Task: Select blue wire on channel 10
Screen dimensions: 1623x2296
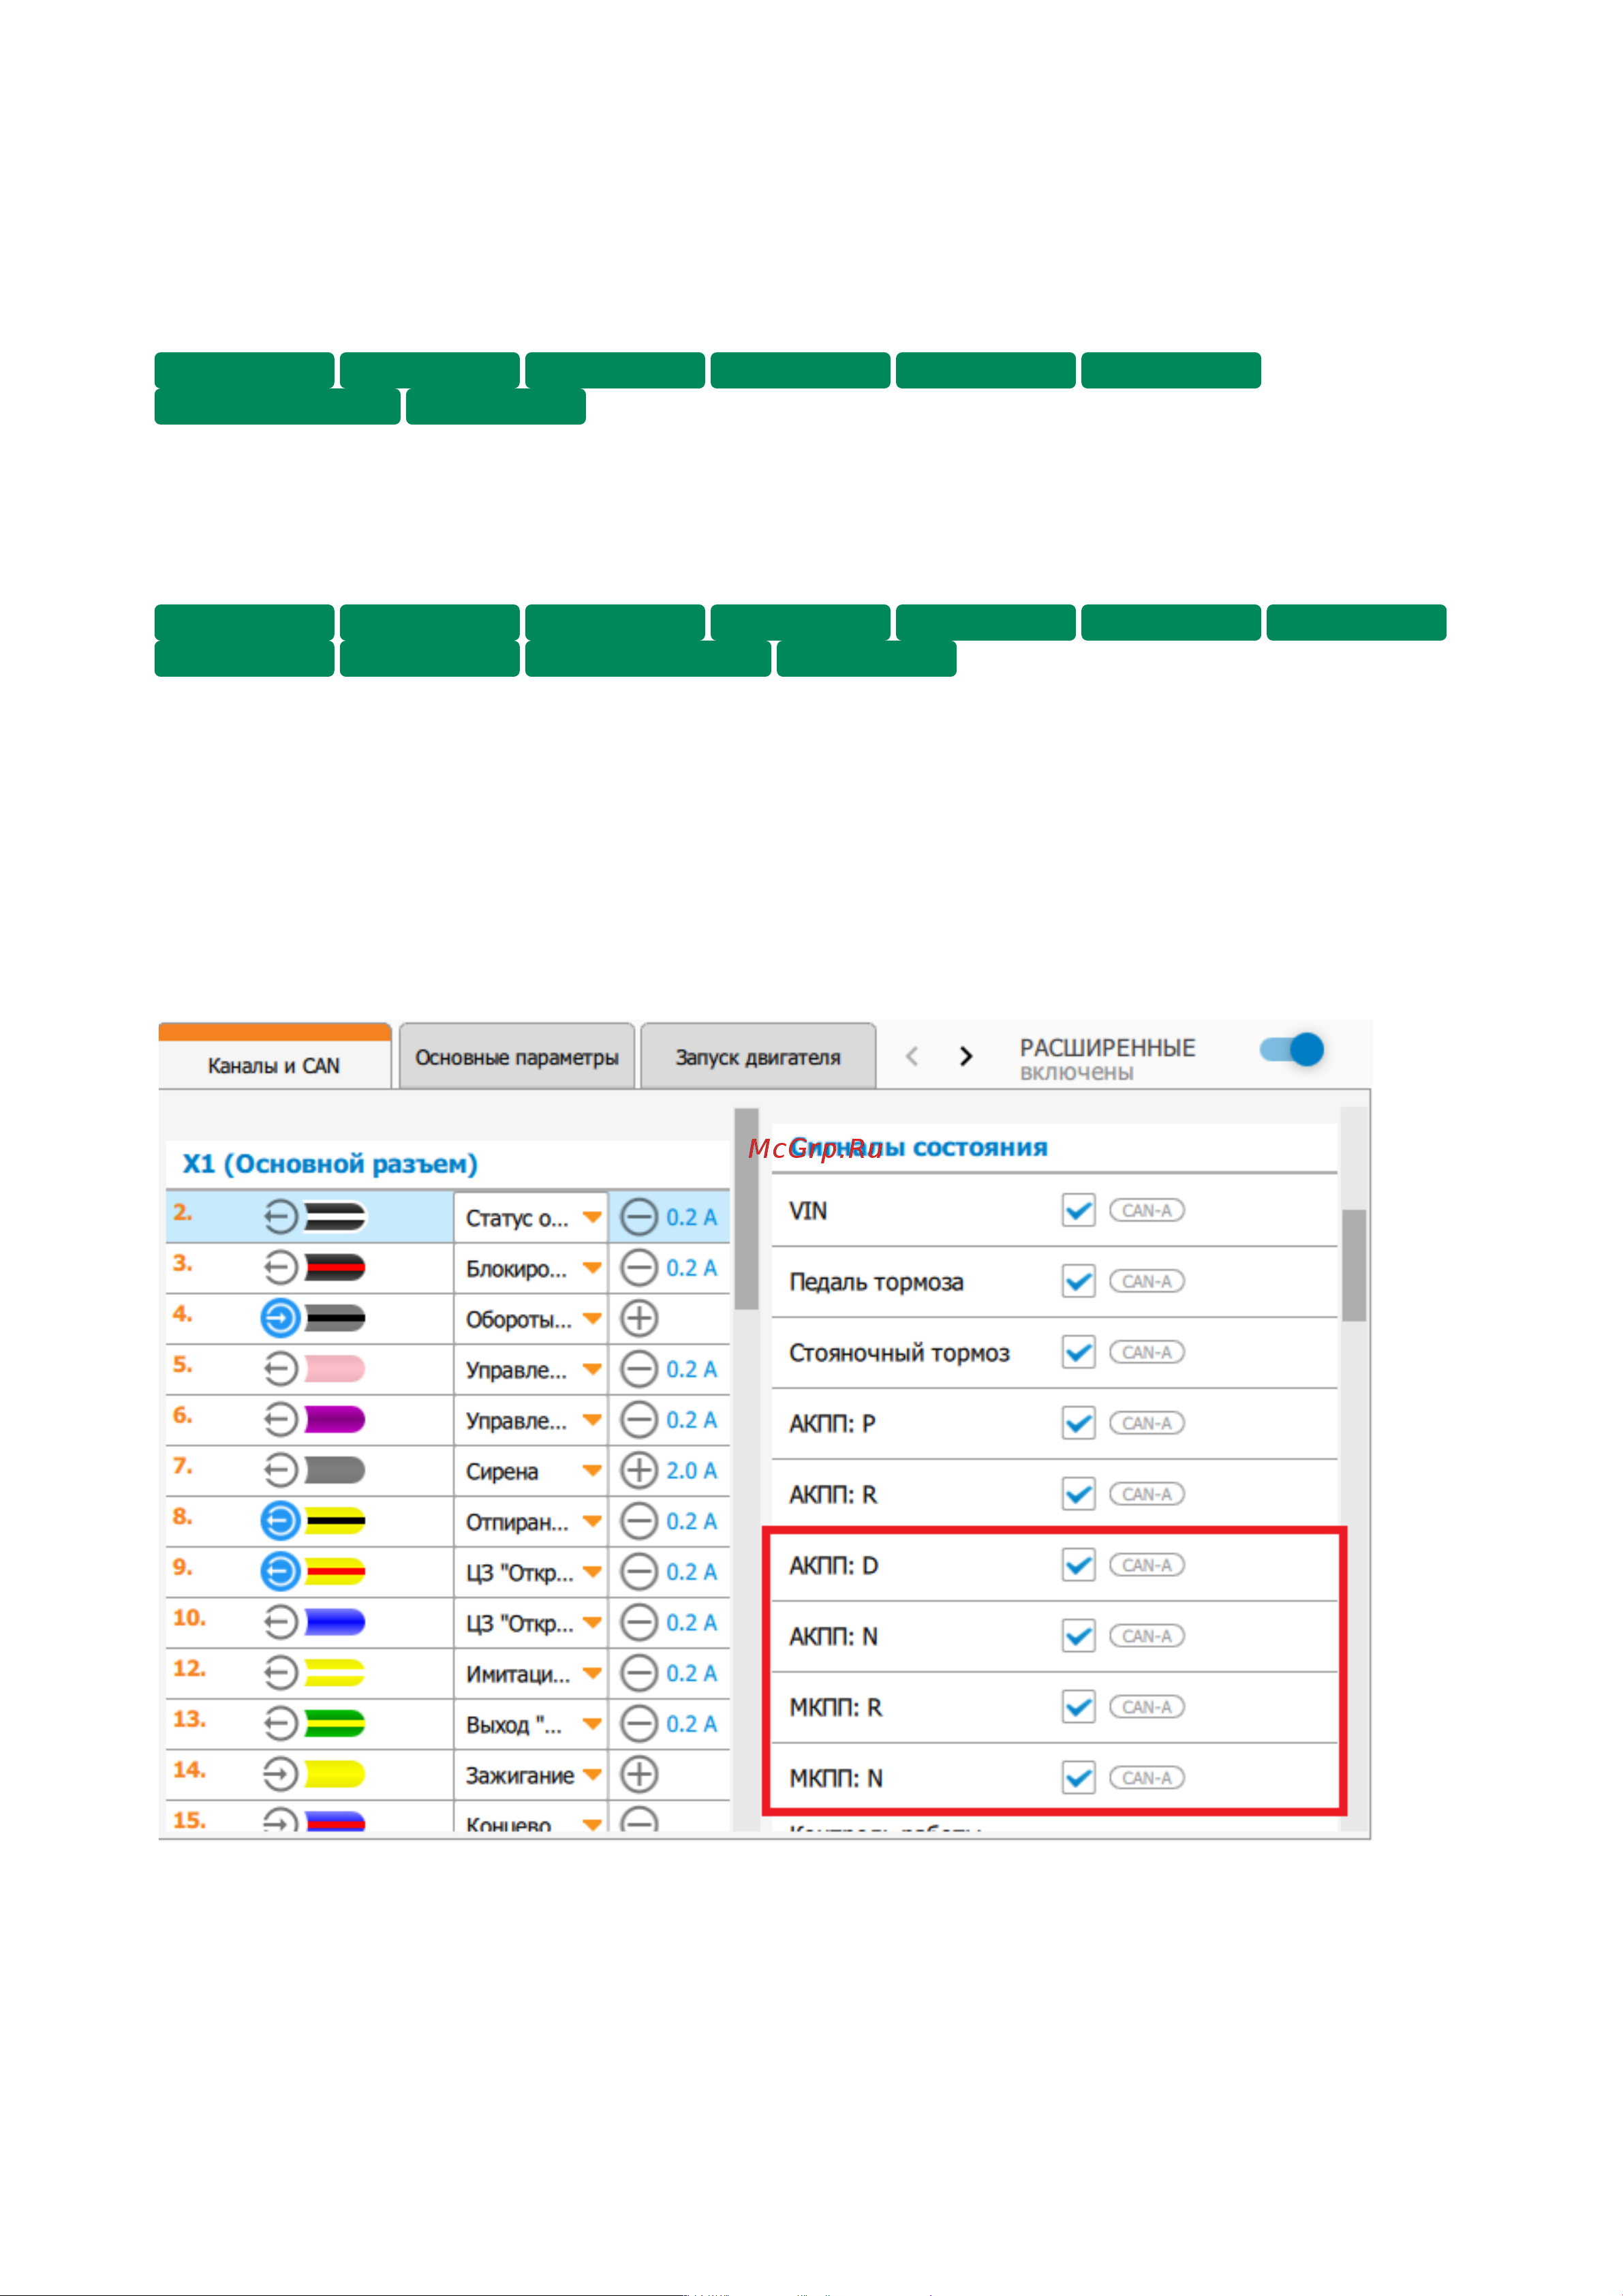Action: tap(335, 1622)
